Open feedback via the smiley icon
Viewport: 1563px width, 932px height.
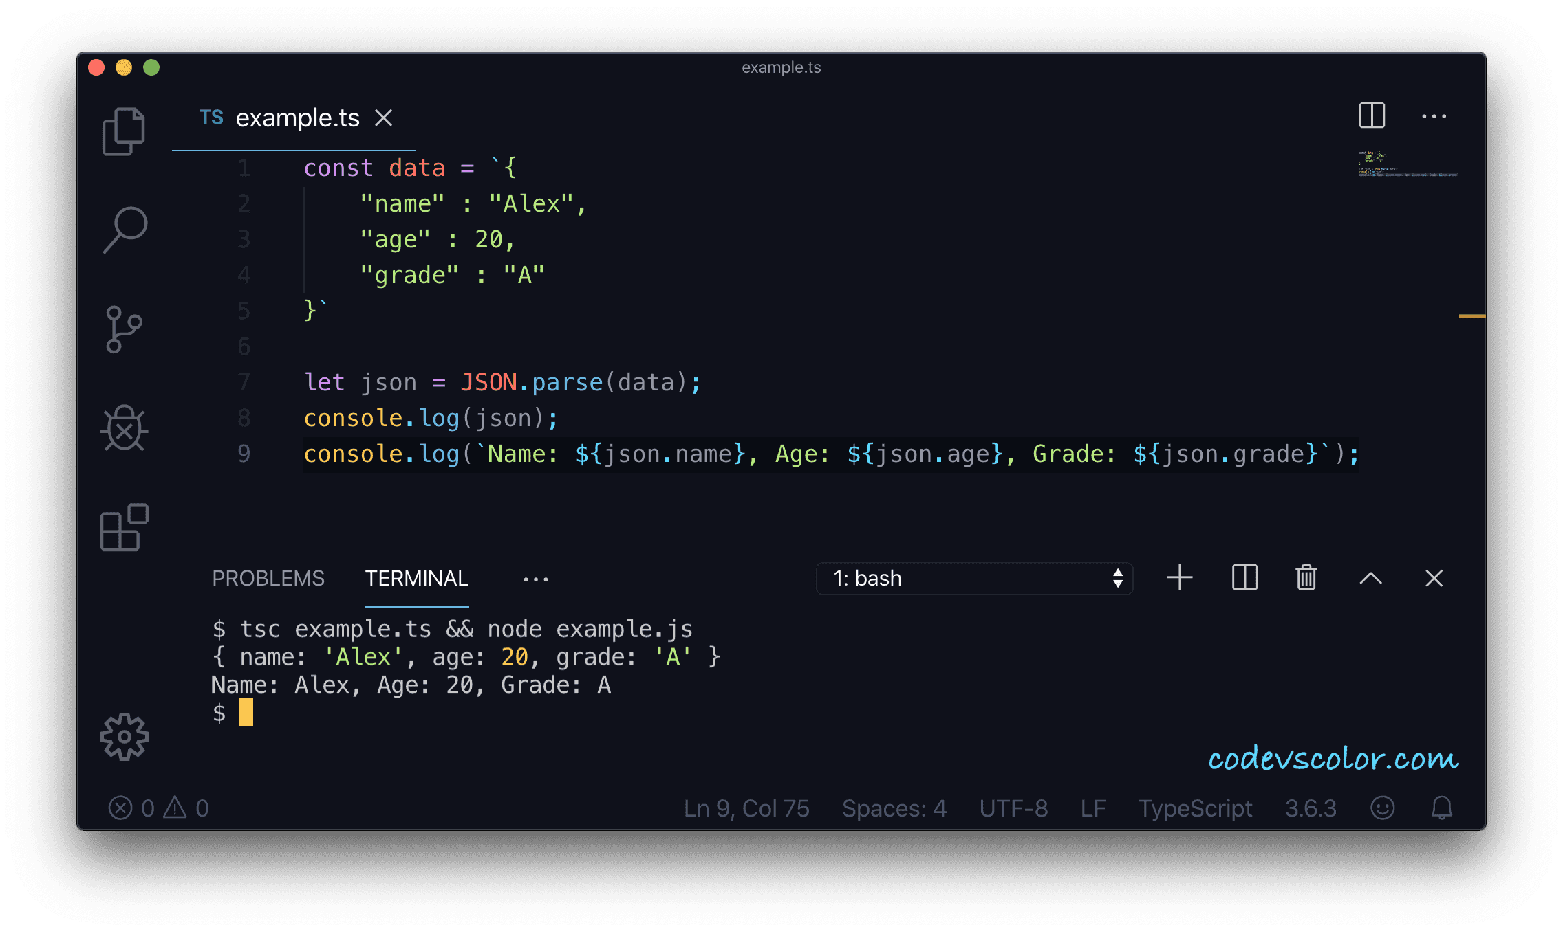pos(1383,808)
